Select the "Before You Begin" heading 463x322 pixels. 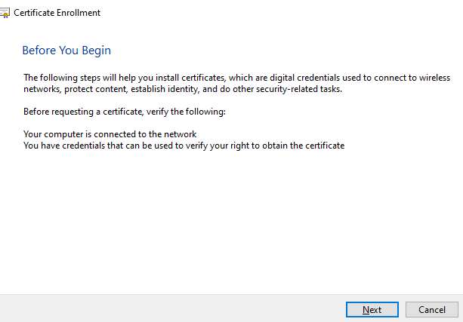[66, 51]
